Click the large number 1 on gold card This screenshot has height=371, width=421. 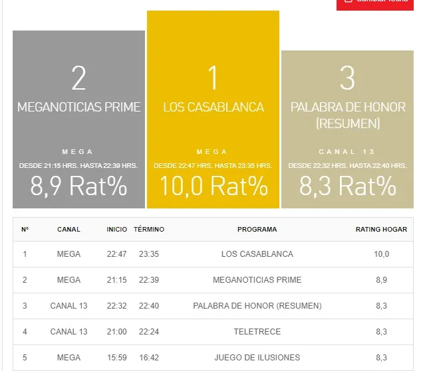[213, 78]
